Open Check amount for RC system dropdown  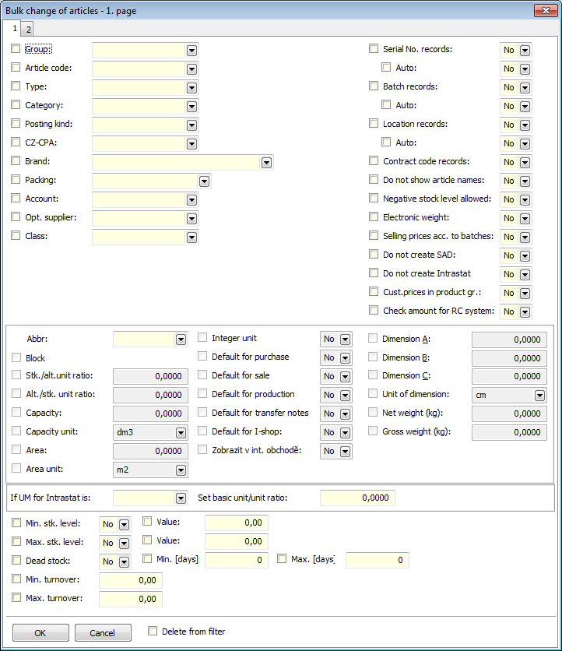tap(525, 311)
